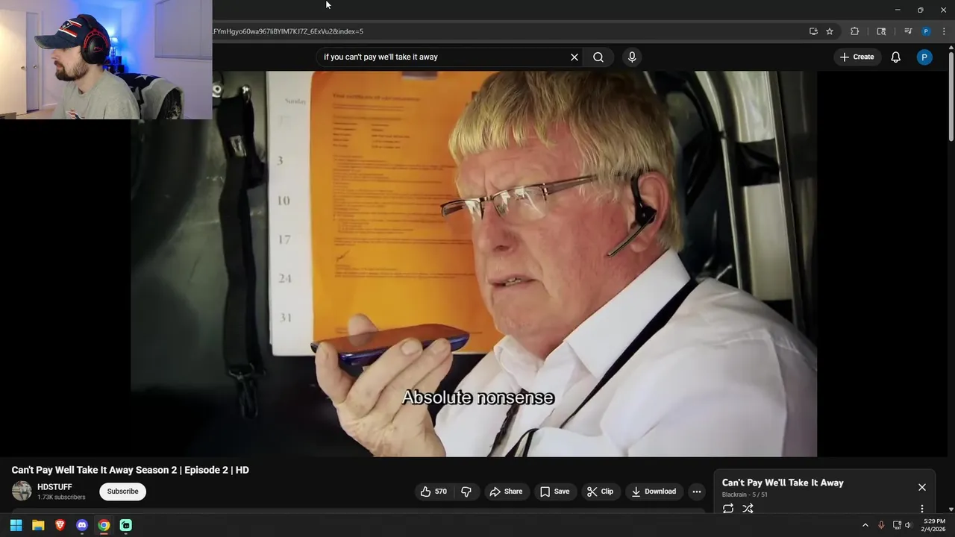Image resolution: width=955 pixels, height=537 pixels.
Task: Switch to Chrome taskbar icon
Action: click(104, 525)
